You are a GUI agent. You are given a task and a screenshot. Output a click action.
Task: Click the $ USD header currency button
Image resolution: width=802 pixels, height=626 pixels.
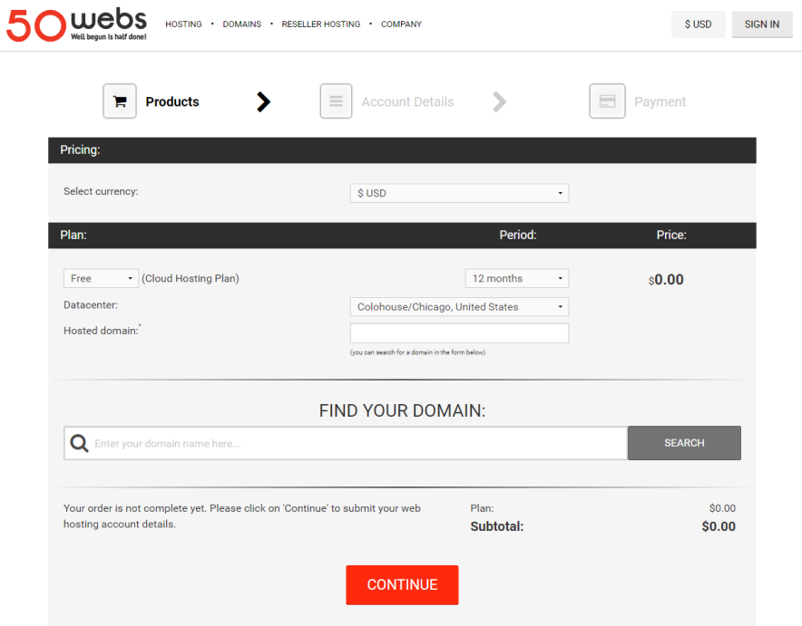699,24
